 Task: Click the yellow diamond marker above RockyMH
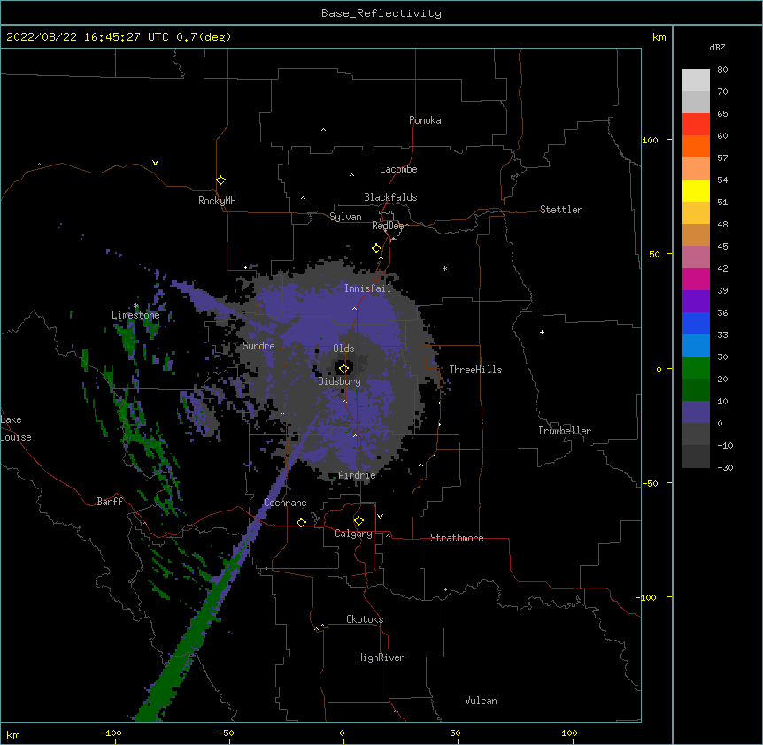pos(220,180)
